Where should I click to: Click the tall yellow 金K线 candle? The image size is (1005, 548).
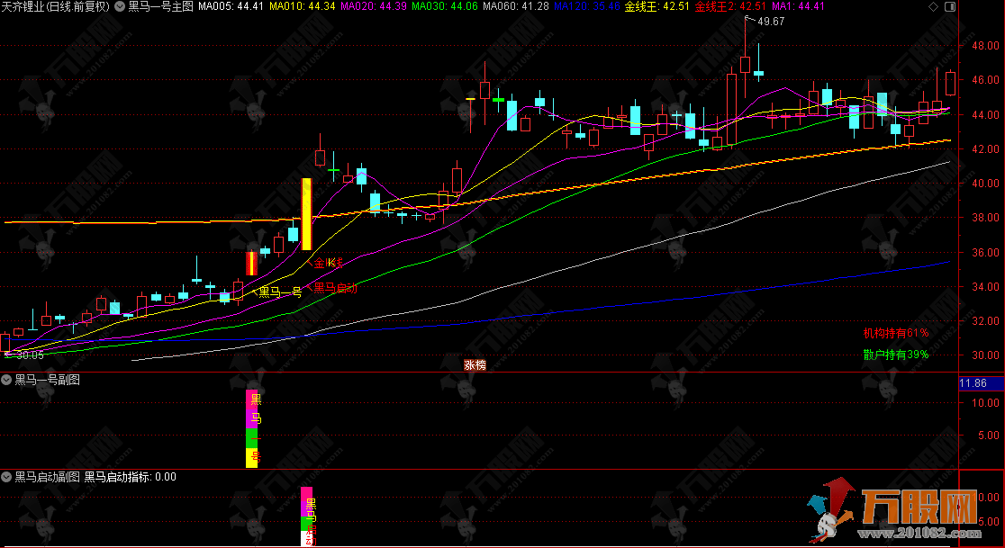pos(306,214)
